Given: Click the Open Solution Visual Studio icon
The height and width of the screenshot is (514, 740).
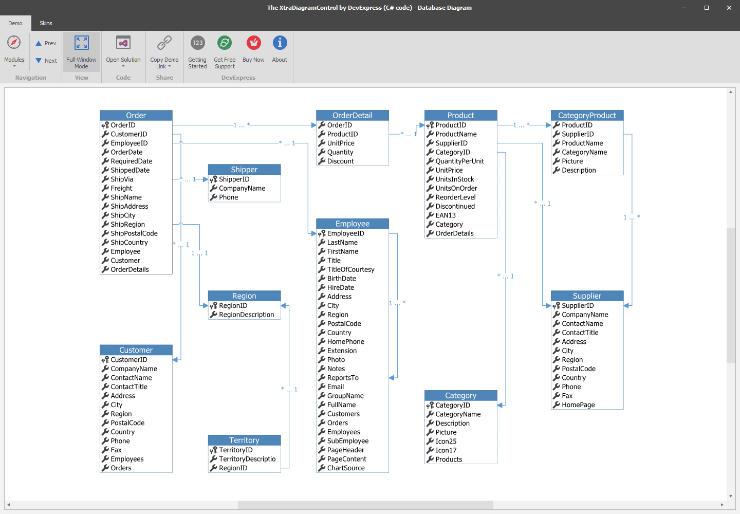Looking at the screenshot, I should click(123, 43).
